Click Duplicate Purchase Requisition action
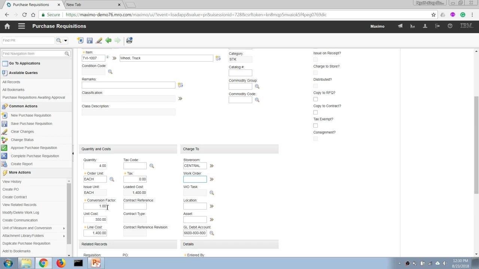Screen dimensions: 479x269 tap(26, 244)
